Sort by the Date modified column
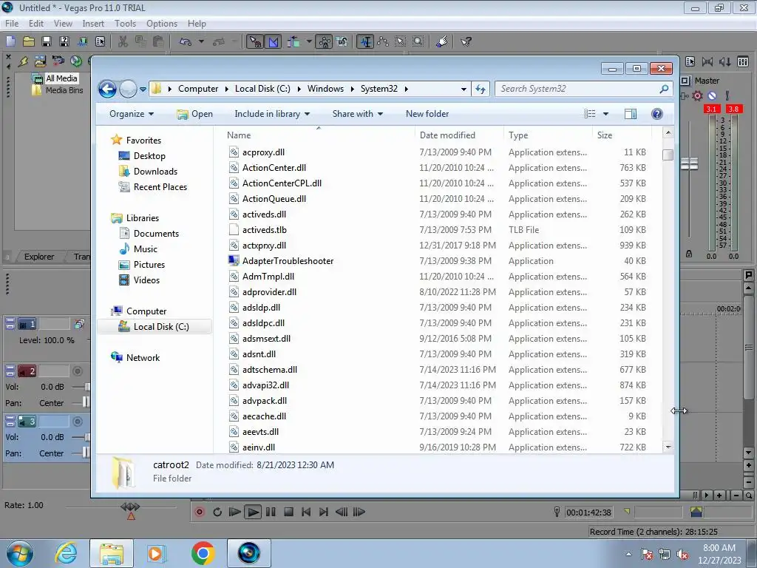This screenshot has height=568, width=757. (459, 135)
